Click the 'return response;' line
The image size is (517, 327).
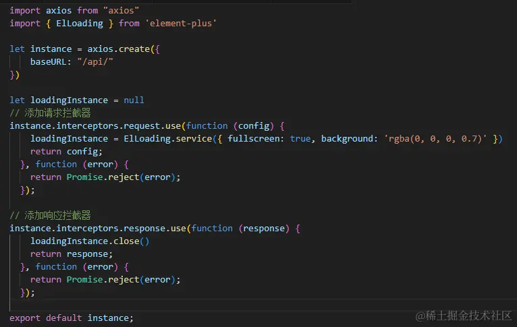72,254
